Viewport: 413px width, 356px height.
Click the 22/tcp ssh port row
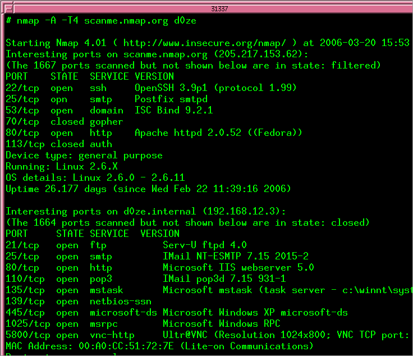151,88
